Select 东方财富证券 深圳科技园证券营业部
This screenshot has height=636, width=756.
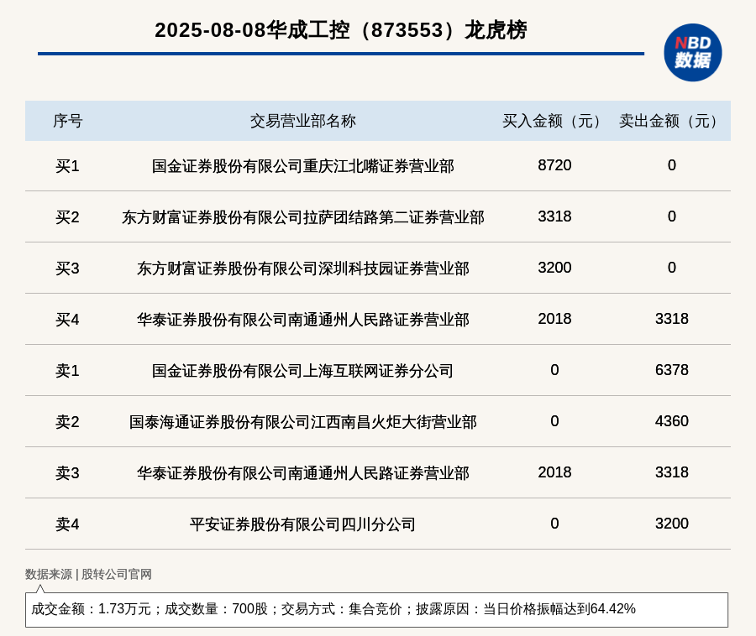(x=302, y=268)
